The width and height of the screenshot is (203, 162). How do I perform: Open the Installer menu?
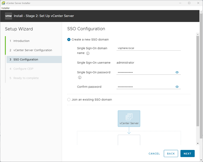tap(6, 8)
